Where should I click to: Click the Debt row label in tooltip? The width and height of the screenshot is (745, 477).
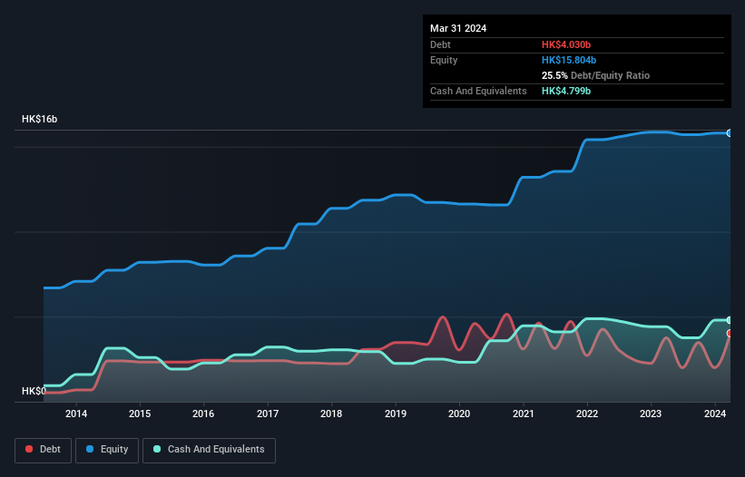pyautogui.click(x=440, y=44)
